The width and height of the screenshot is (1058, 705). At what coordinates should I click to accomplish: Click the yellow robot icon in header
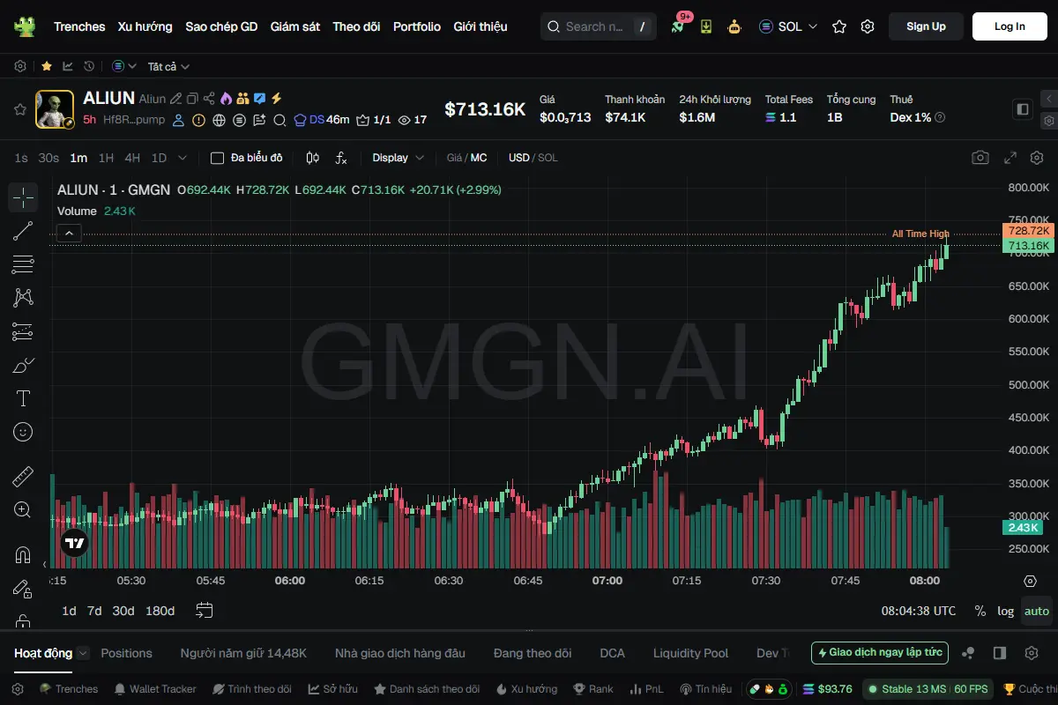734,26
